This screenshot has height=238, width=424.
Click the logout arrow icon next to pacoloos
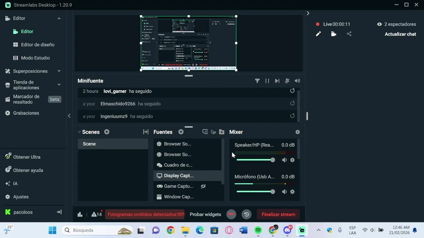click(59, 212)
